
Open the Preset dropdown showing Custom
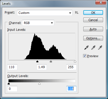click(x=45, y=13)
